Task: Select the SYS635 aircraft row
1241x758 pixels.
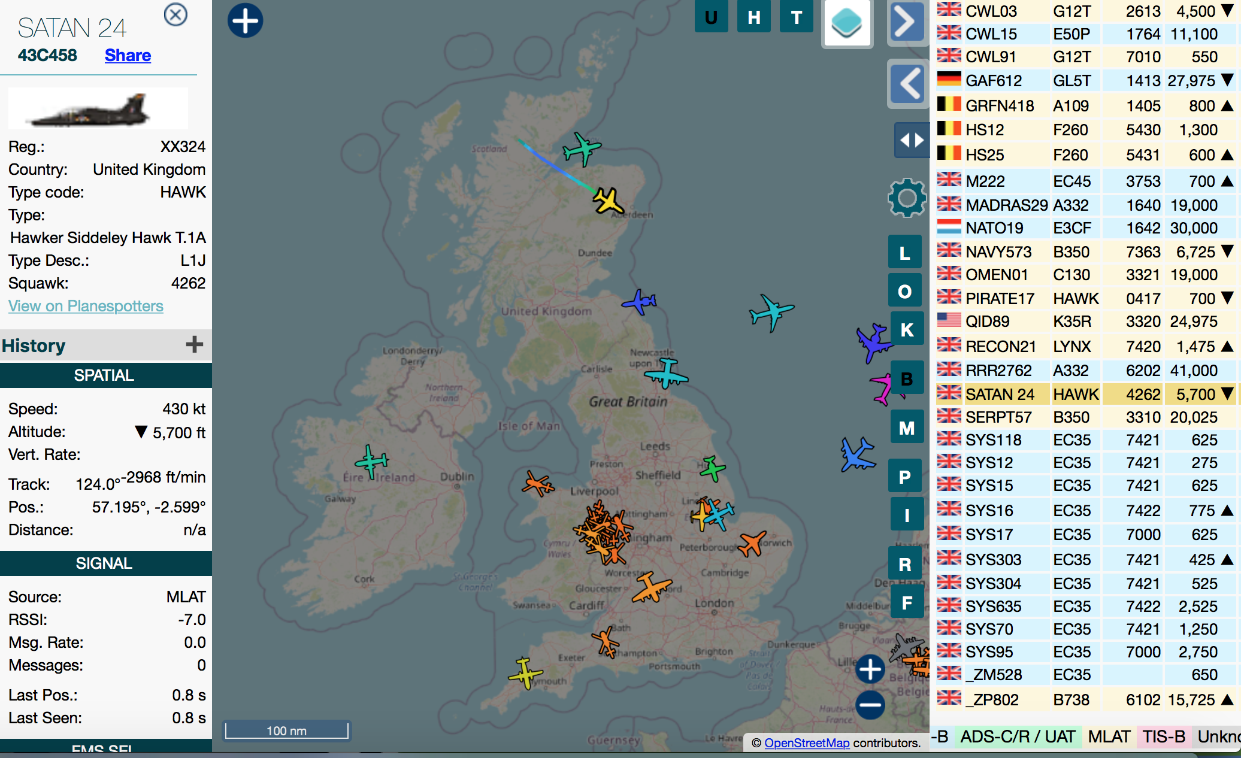Action: (x=1086, y=607)
